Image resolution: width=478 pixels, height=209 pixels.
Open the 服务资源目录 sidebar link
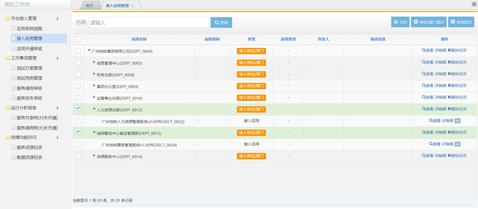click(29, 147)
